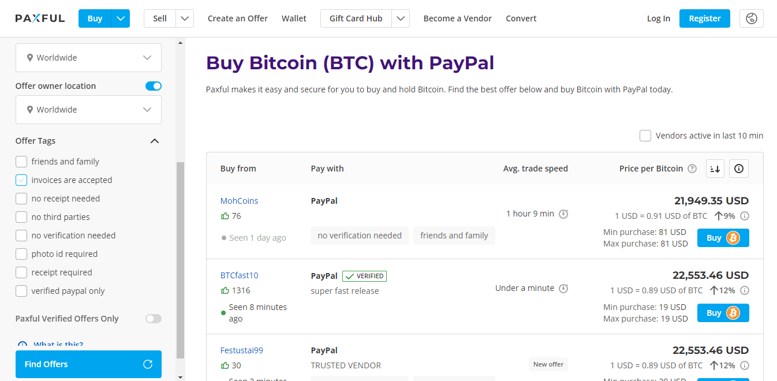This screenshot has width=777, height=381.
Task: Open the price info circle icon
Action: (x=739, y=169)
